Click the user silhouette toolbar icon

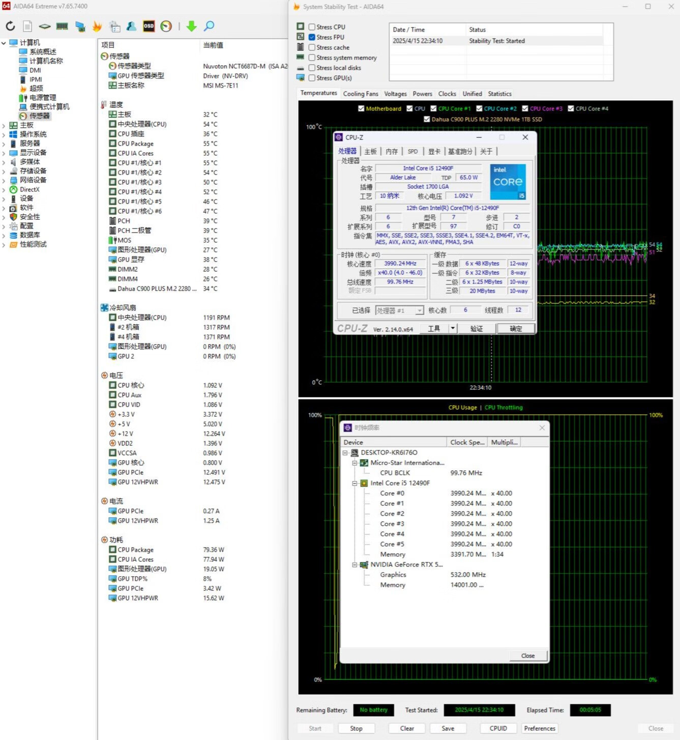pos(131,26)
